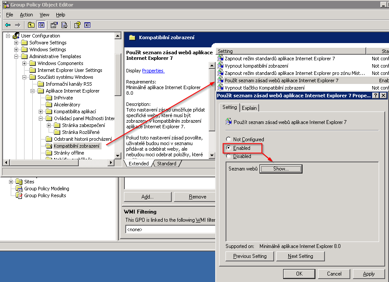Select the Not Configured radio button
Viewport: 389px width, 282px height.
pos(228,139)
